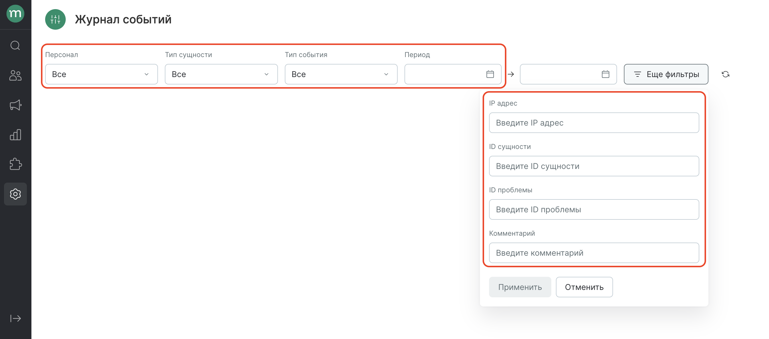
Task: Focus the Введите IP адрес field
Action: [x=594, y=123]
